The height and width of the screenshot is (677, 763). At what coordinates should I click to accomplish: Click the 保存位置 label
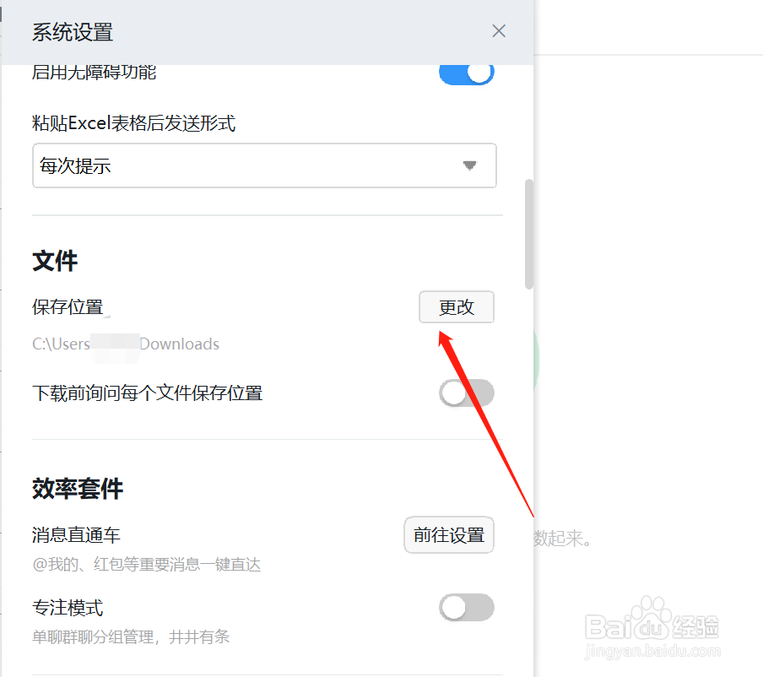pos(68,307)
